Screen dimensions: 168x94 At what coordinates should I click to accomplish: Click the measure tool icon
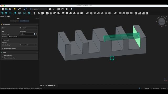click(x=34, y=13)
